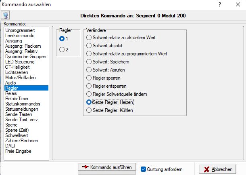Click Kommando ausführen button

point(107,167)
